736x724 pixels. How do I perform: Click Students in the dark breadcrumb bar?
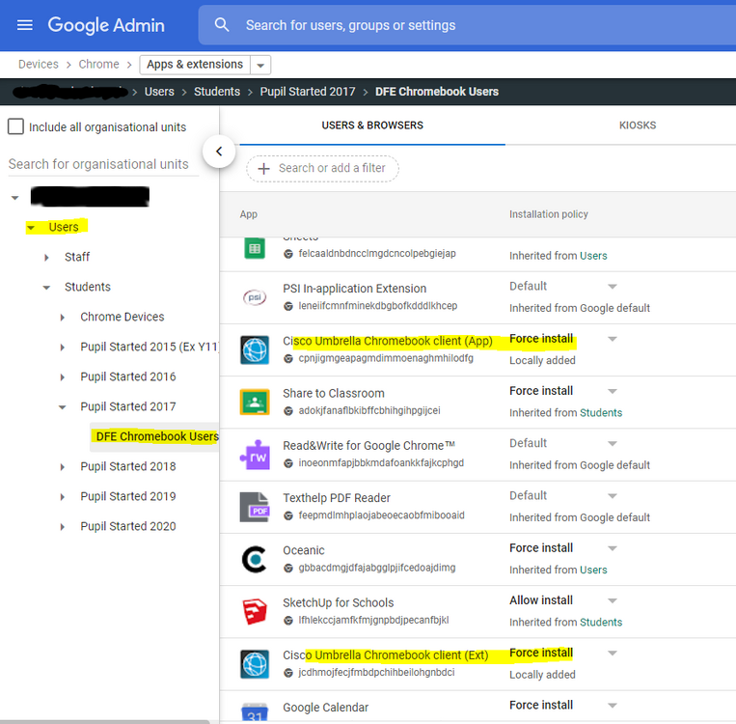click(217, 92)
